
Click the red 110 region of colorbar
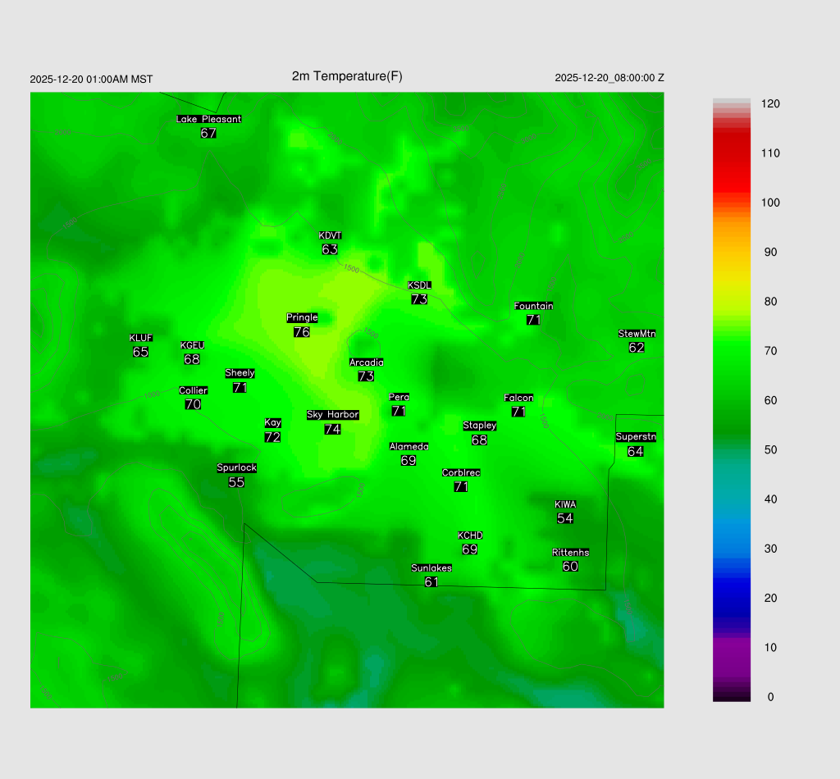[x=732, y=153]
